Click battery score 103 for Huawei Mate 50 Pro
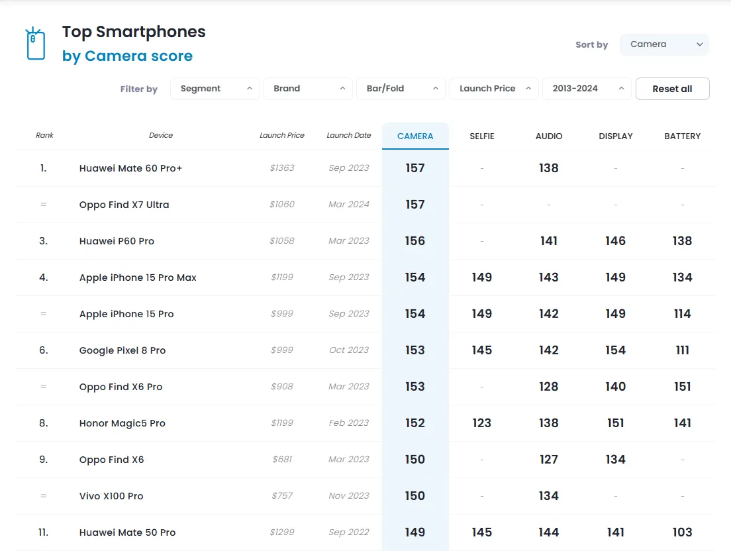The width and height of the screenshot is (731, 551). click(x=683, y=532)
